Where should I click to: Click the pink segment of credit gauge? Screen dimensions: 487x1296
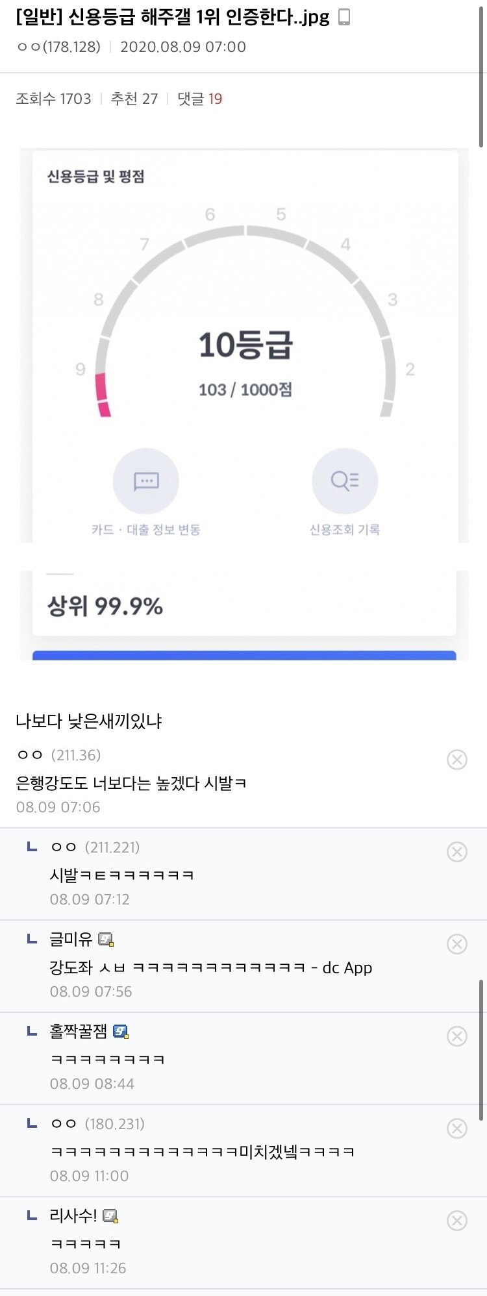(x=102, y=393)
